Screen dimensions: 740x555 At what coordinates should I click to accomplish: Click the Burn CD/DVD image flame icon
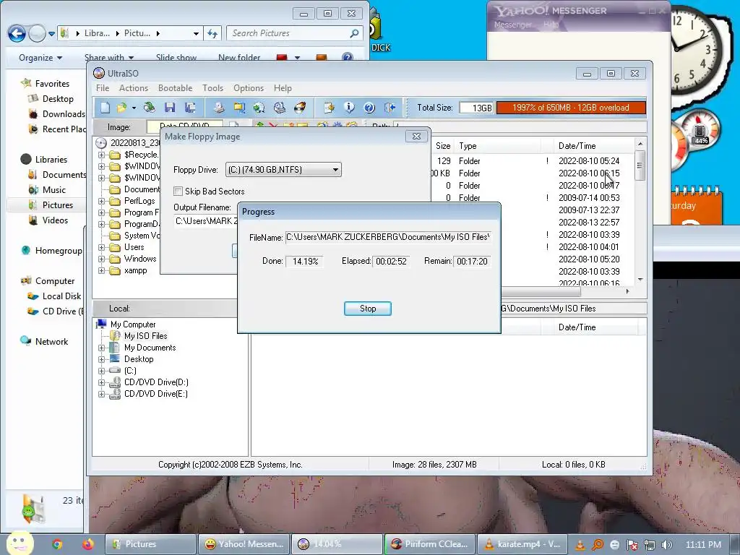point(300,108)
